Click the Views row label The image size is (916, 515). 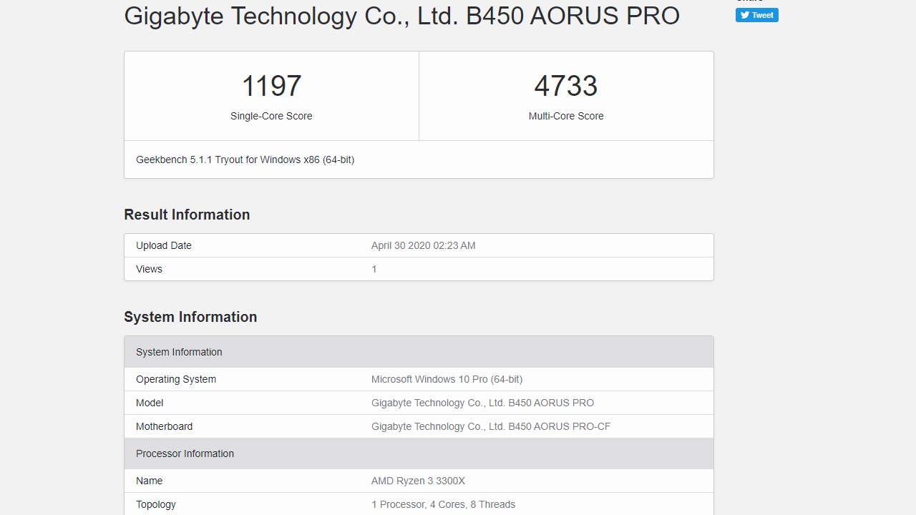pos(149,269)
